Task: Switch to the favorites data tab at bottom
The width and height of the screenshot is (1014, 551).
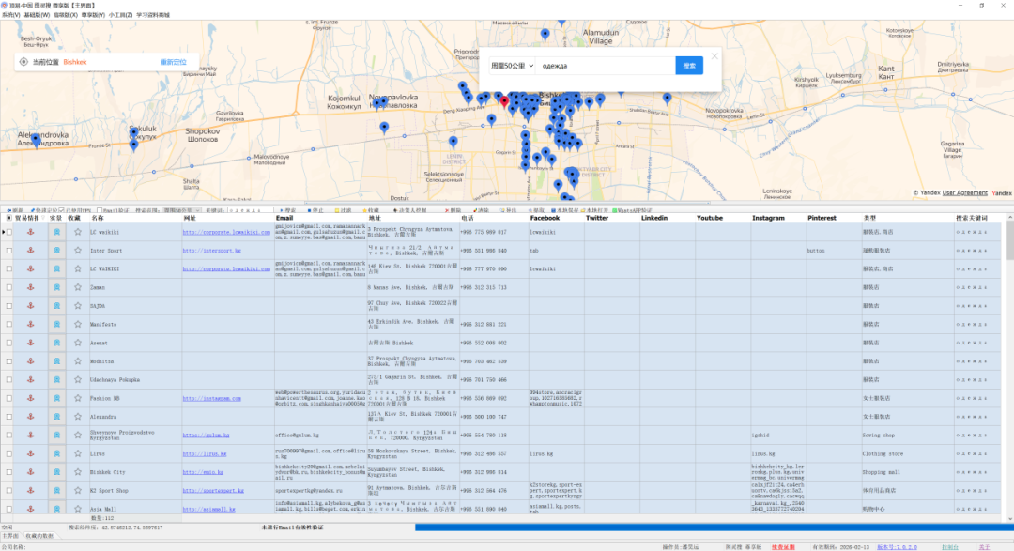Action: [39, 536]
